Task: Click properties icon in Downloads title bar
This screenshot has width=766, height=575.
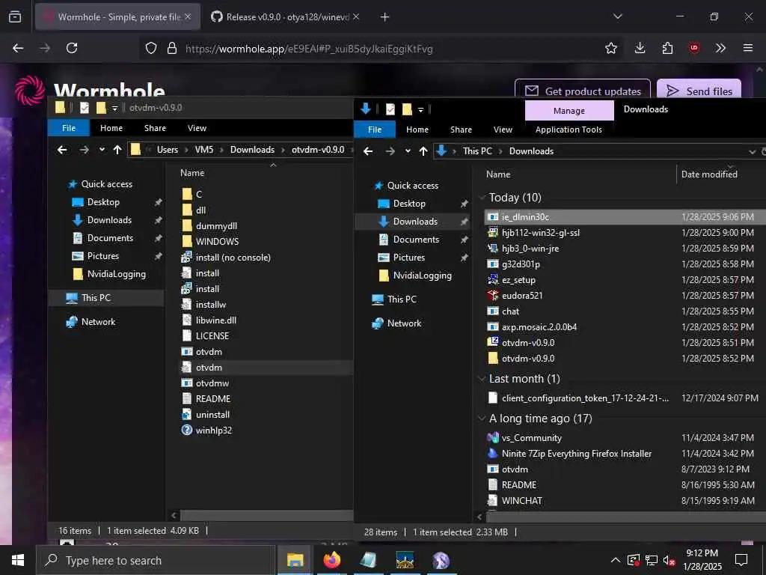Action: tap(390, 109)
